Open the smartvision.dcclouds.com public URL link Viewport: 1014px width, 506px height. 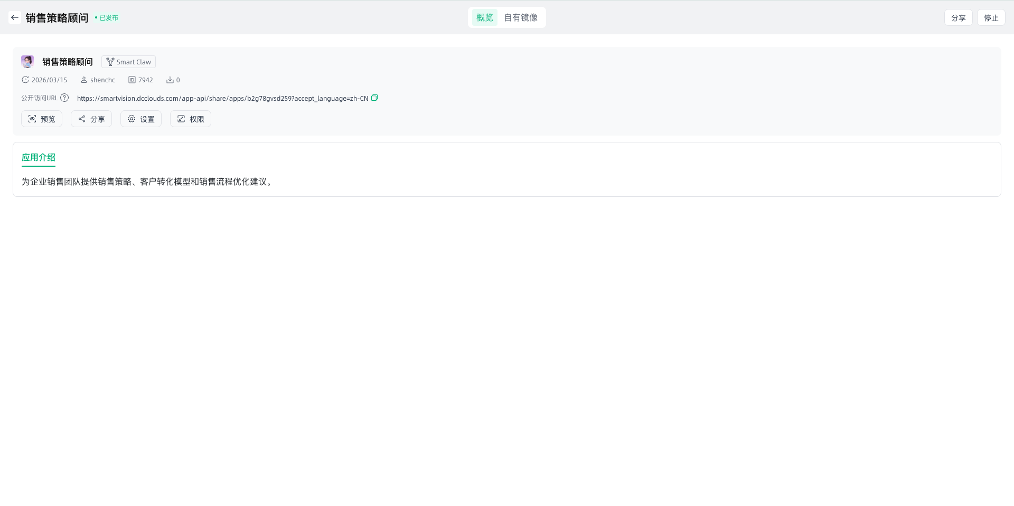[x=222, y=98]
